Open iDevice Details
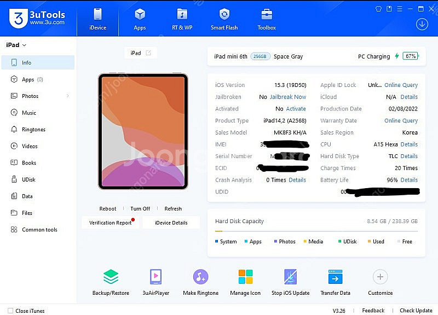This screenshot has width=438, height=315. pos(171,223)
